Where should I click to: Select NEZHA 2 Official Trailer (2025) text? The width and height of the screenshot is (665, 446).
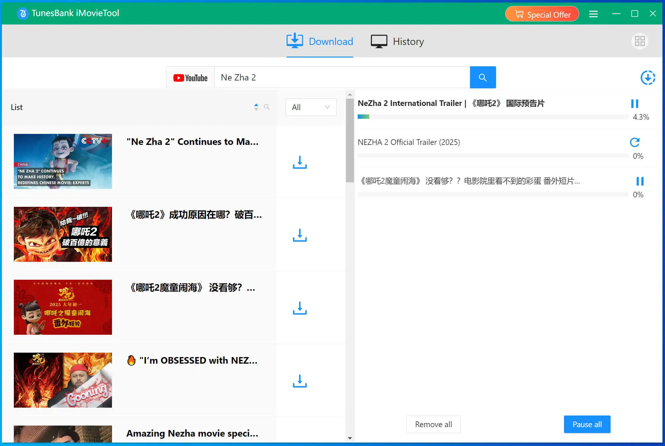409,142
